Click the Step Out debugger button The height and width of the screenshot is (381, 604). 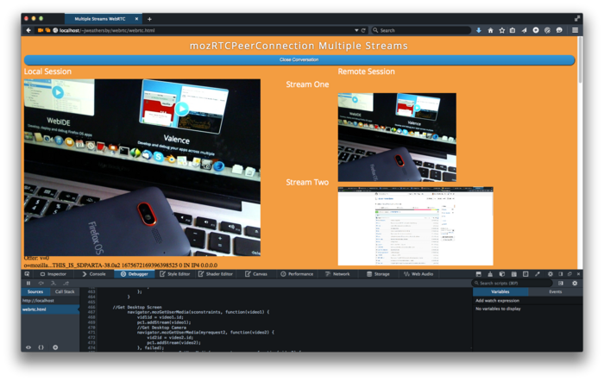pos(66,283)
